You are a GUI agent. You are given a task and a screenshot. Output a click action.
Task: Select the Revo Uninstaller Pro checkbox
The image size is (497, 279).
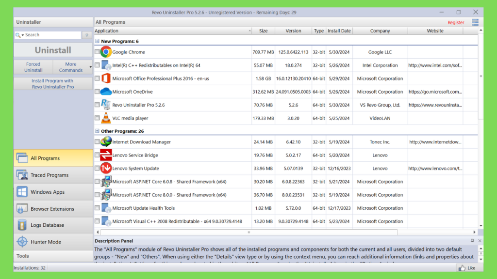tap(97, 105)
